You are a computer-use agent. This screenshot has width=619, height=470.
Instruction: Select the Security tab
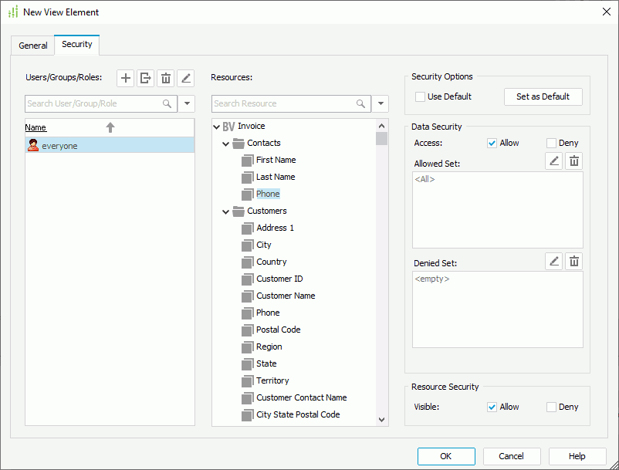click(x=76, y=45)
